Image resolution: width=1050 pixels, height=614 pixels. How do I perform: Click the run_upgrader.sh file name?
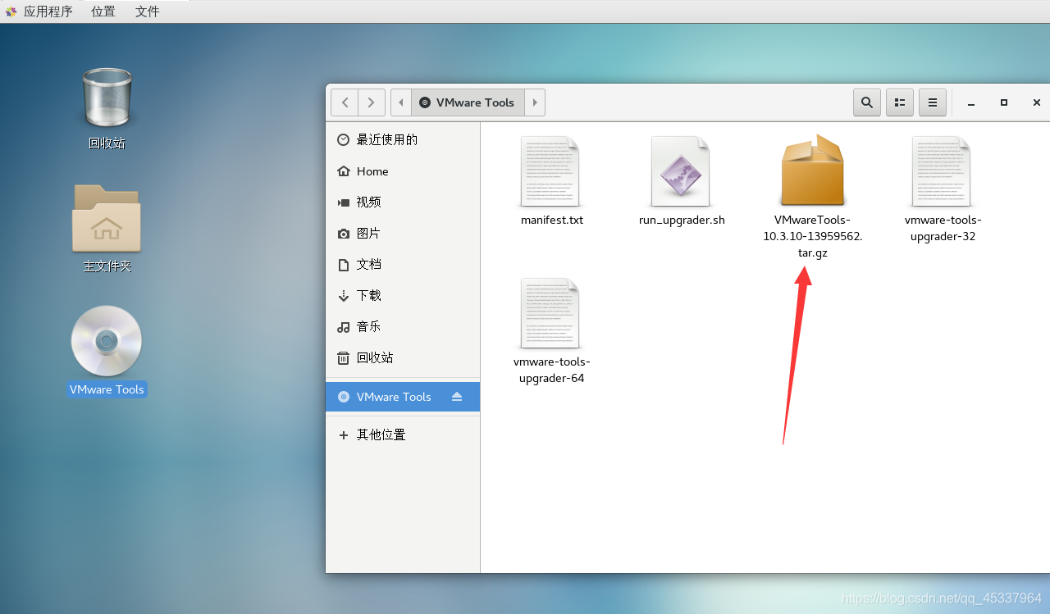682,221
